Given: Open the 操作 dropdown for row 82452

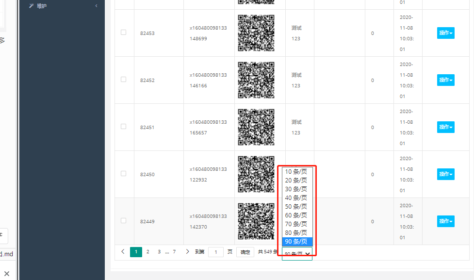Looking at the screenshot, I should pyautogui.click(x=445, y=80).
